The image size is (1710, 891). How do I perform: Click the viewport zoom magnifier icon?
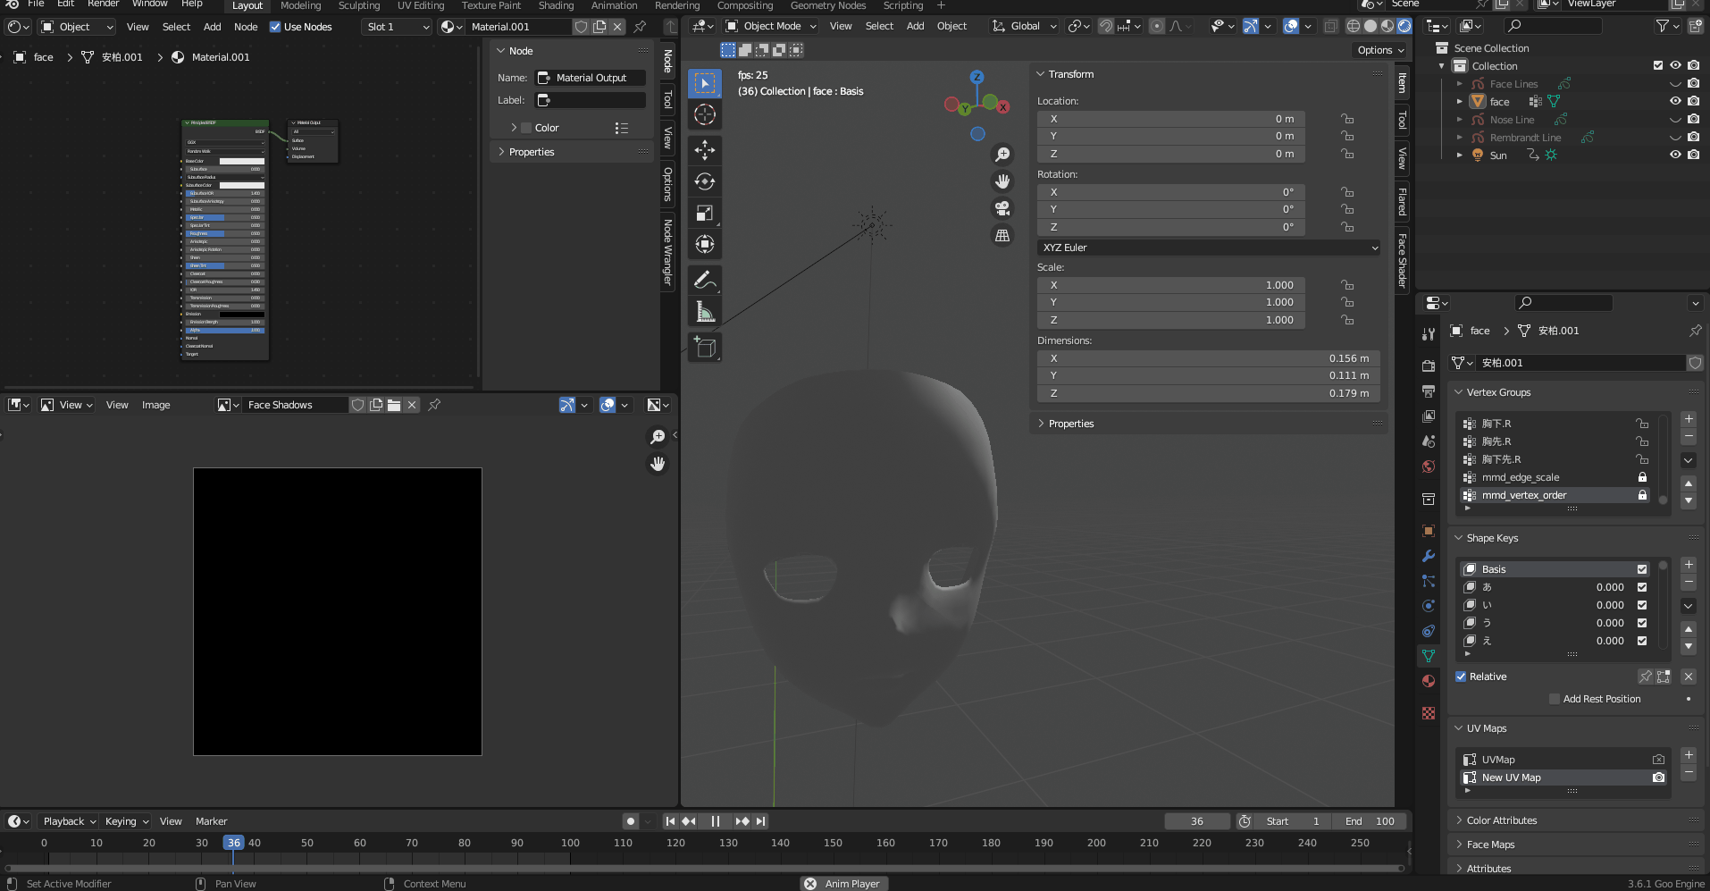tap(1002, 154)
